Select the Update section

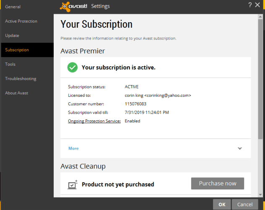point(12,36)
